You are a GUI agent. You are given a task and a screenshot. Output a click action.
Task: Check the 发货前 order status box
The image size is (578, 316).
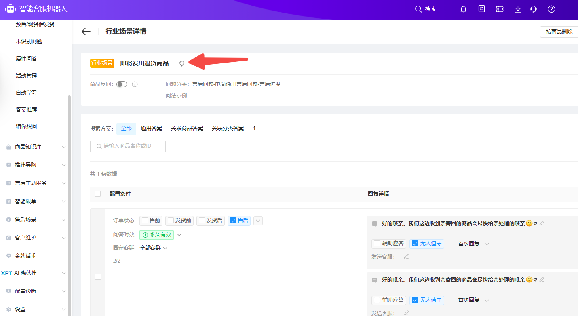[171, 221]
